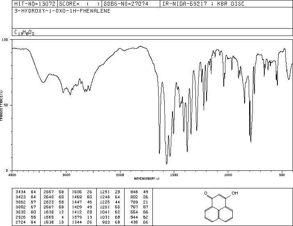Screen dimensions: 293x226
Task: Click the SDBS-NO=27074 header field
Action: click(x=131, y=4)
